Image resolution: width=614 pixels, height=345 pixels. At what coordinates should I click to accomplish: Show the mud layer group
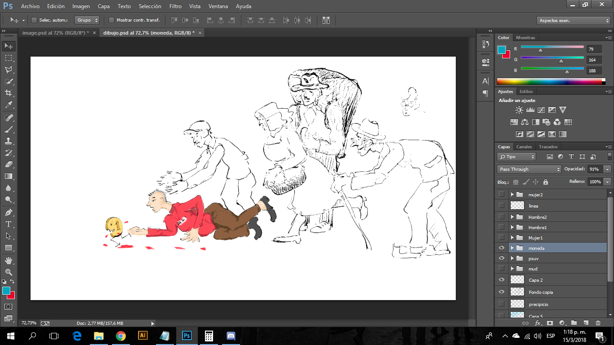pos(502,269)
